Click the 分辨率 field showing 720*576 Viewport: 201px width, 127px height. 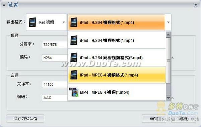[x=55, y=45]
